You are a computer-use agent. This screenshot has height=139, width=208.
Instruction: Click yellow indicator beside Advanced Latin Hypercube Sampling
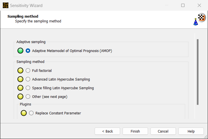coord(20,79)
